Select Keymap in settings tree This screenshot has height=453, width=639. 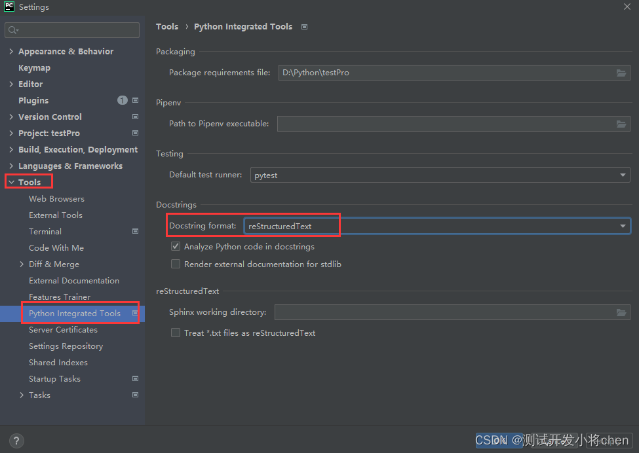pos(34,68)
